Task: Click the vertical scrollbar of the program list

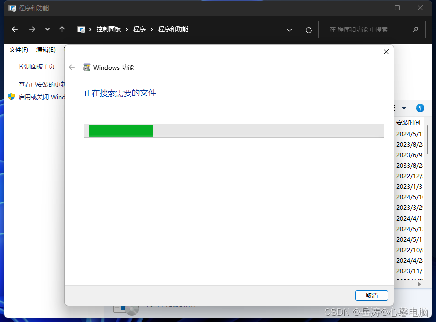Action: point(427,140)
